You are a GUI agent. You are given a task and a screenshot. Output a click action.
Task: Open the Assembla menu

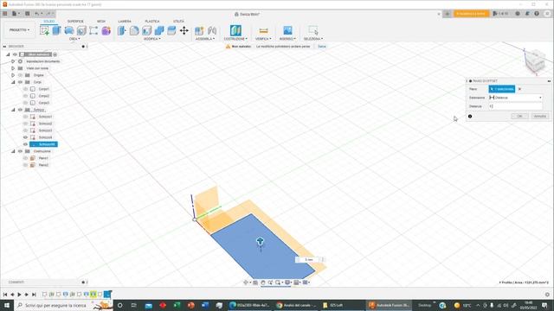[205, 39]
